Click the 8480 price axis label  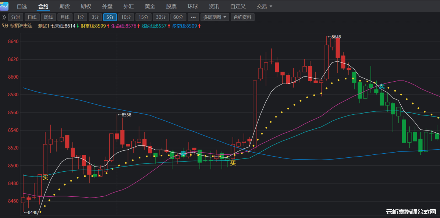[13, 183]
